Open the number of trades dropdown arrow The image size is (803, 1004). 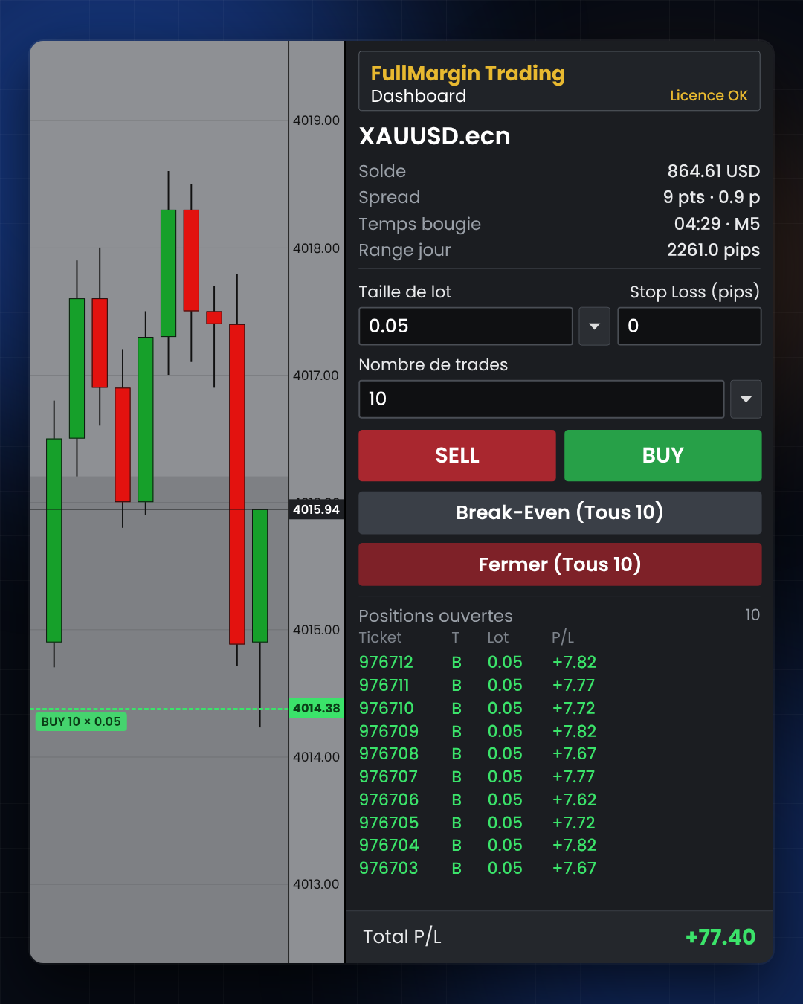coord(746,399)
